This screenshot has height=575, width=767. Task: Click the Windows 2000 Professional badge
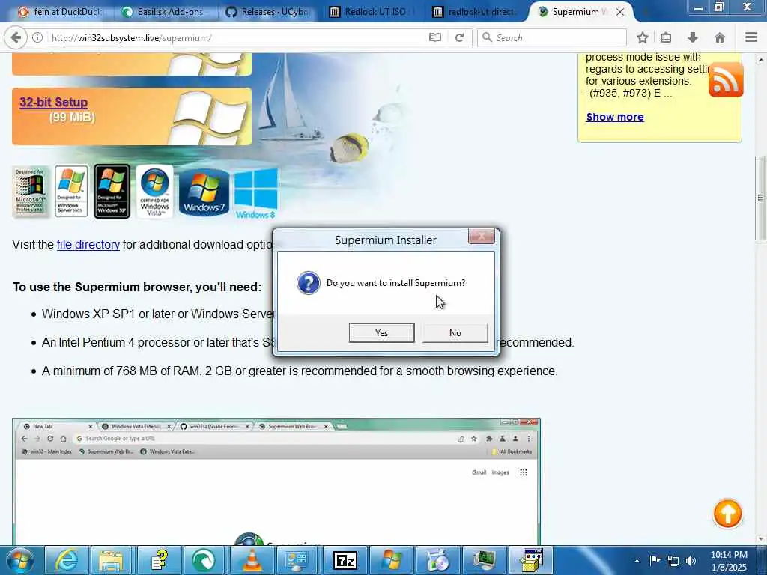(x=30, y=192)
